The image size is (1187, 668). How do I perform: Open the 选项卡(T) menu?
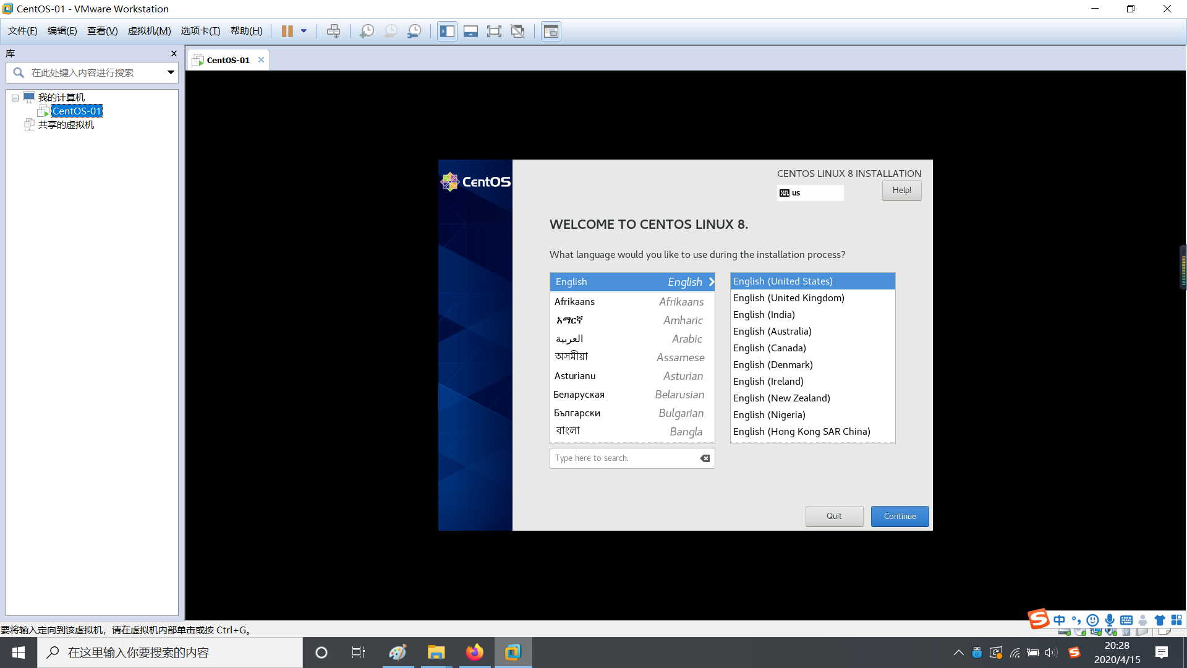(200, 31)
